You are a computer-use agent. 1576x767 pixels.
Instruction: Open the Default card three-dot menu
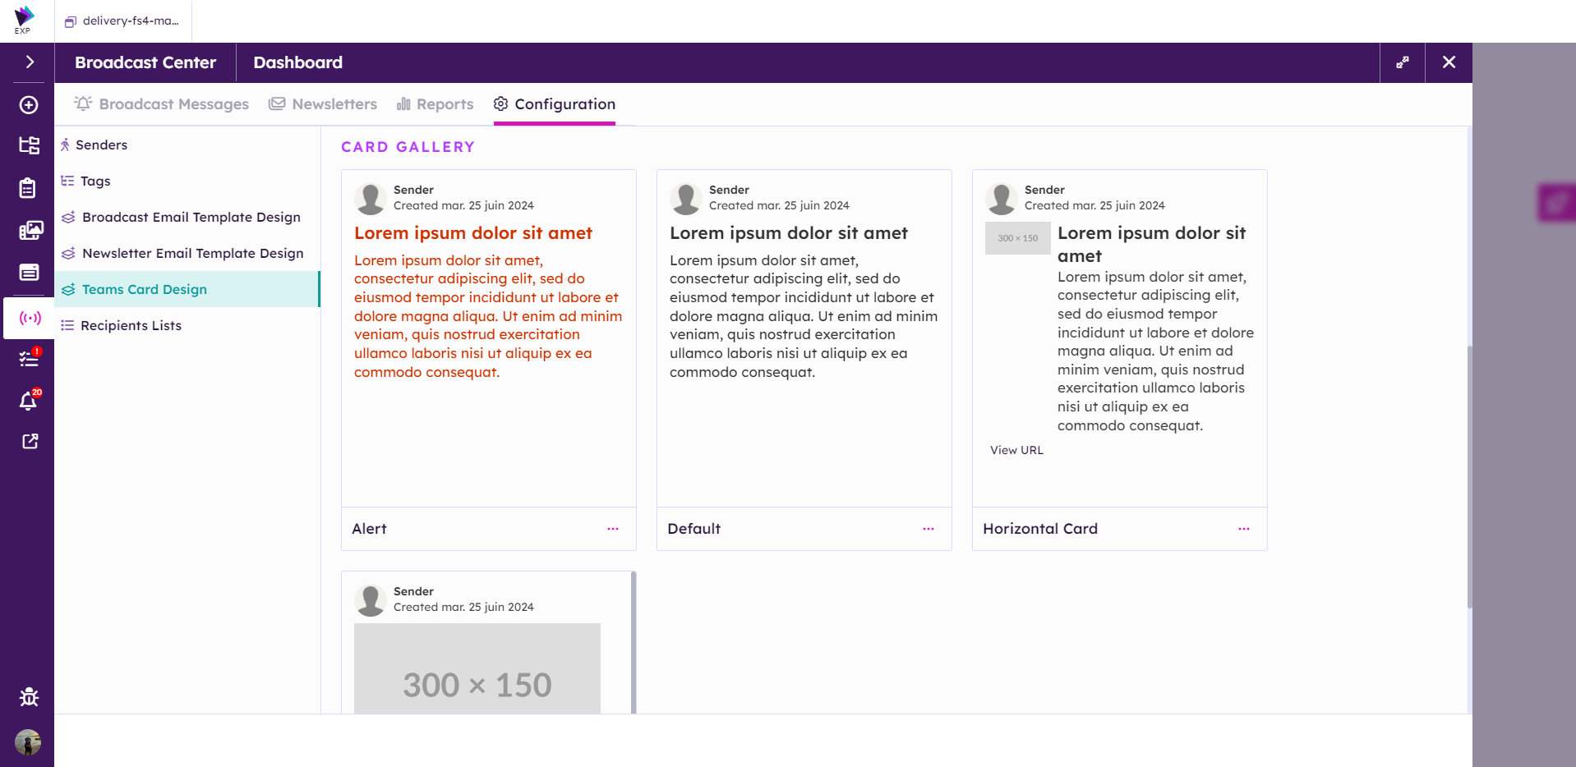tap(928, 529)
